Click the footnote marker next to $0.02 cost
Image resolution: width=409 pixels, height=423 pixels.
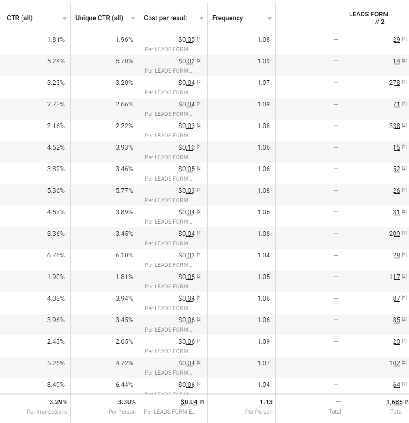pos(199,61)
